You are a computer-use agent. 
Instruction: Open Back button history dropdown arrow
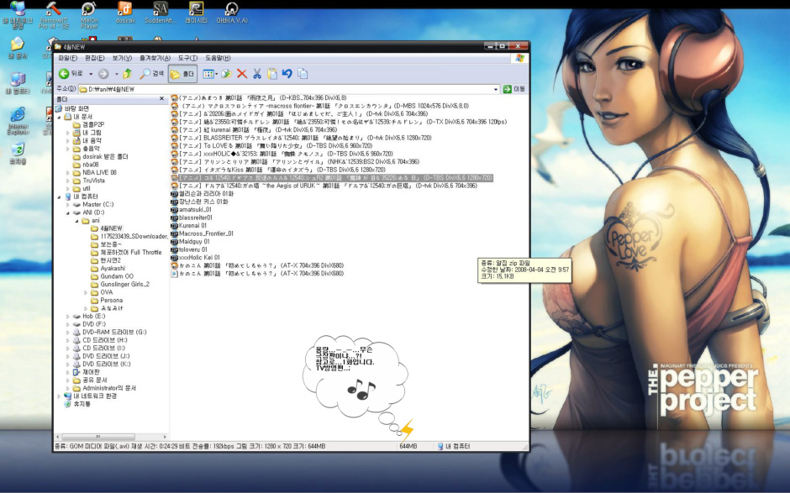tap(91, 74)
